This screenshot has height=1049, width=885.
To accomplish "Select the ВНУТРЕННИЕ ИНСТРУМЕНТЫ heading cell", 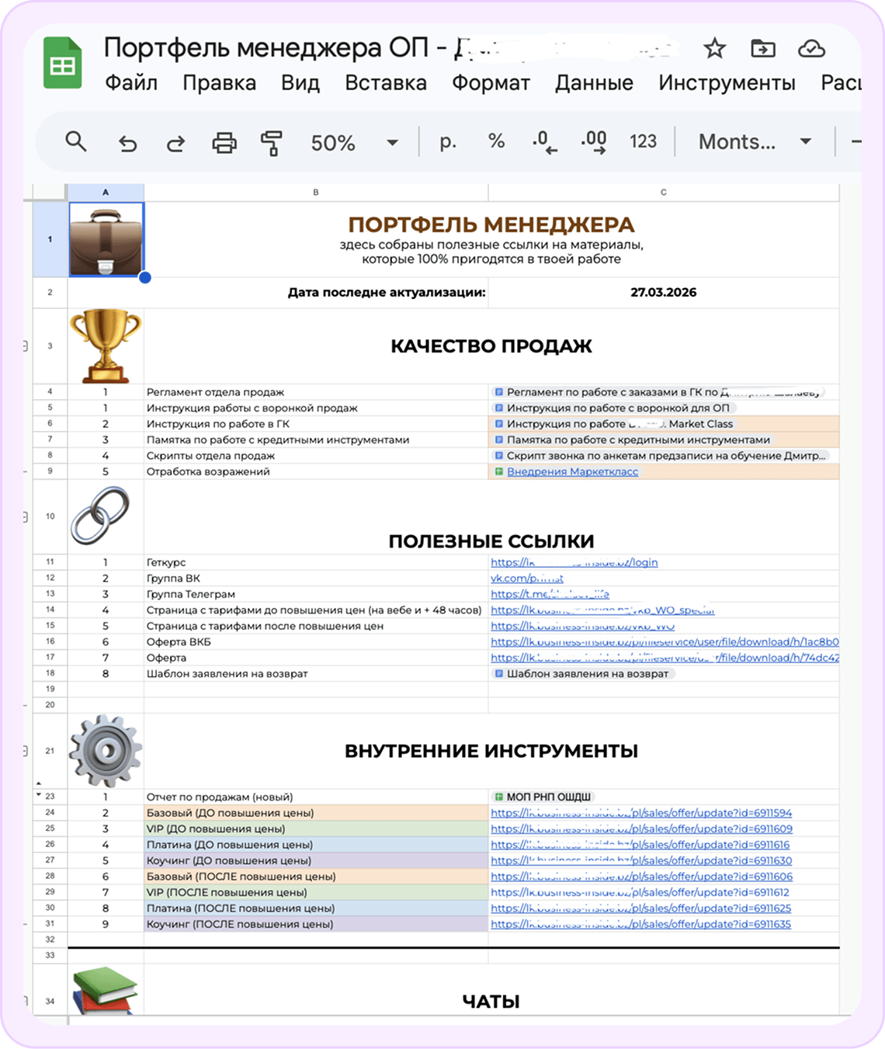I will coord(491,751).
